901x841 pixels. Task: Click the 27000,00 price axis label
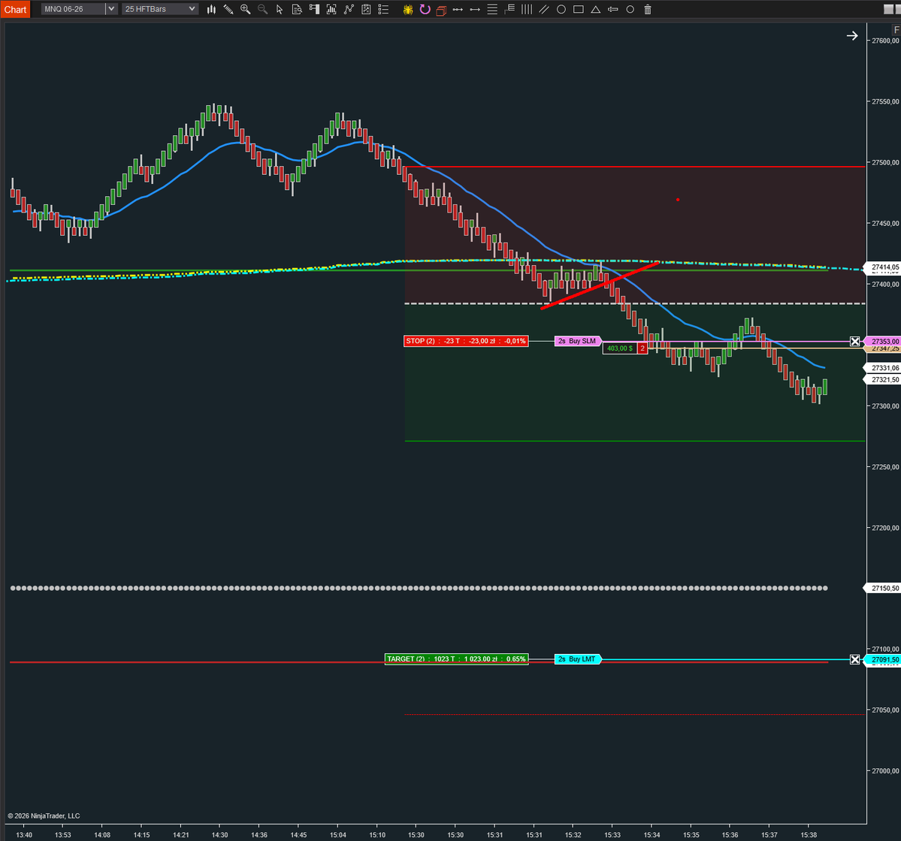[x=885, y=771]
